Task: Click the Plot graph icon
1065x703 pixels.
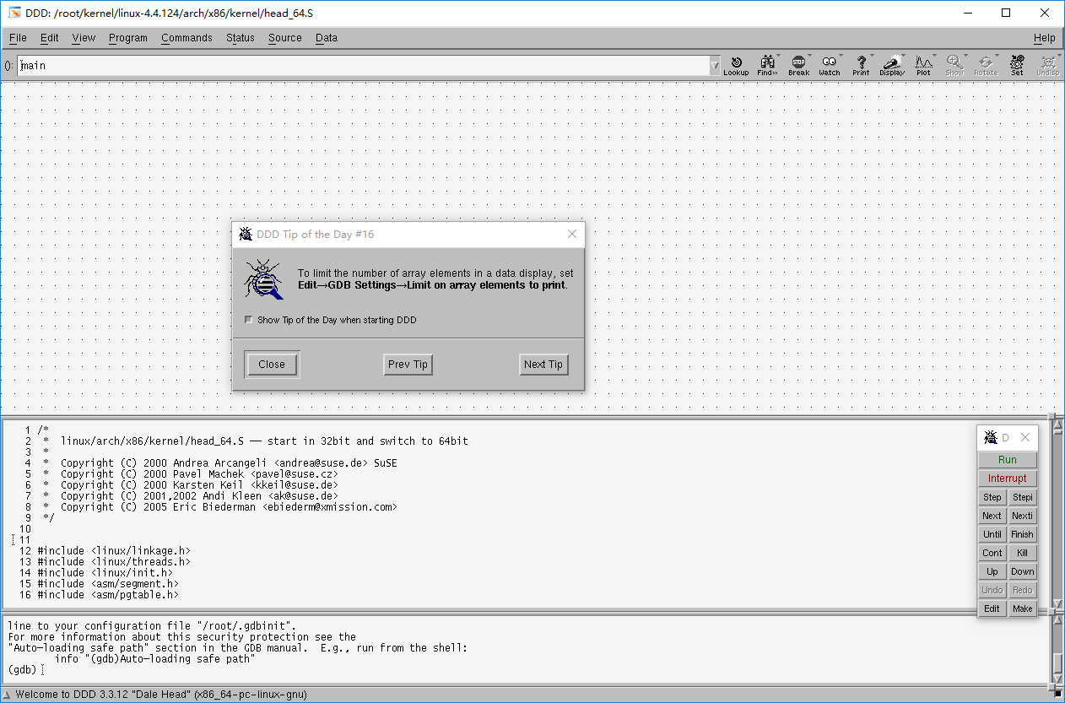Action: coord(924,65)
